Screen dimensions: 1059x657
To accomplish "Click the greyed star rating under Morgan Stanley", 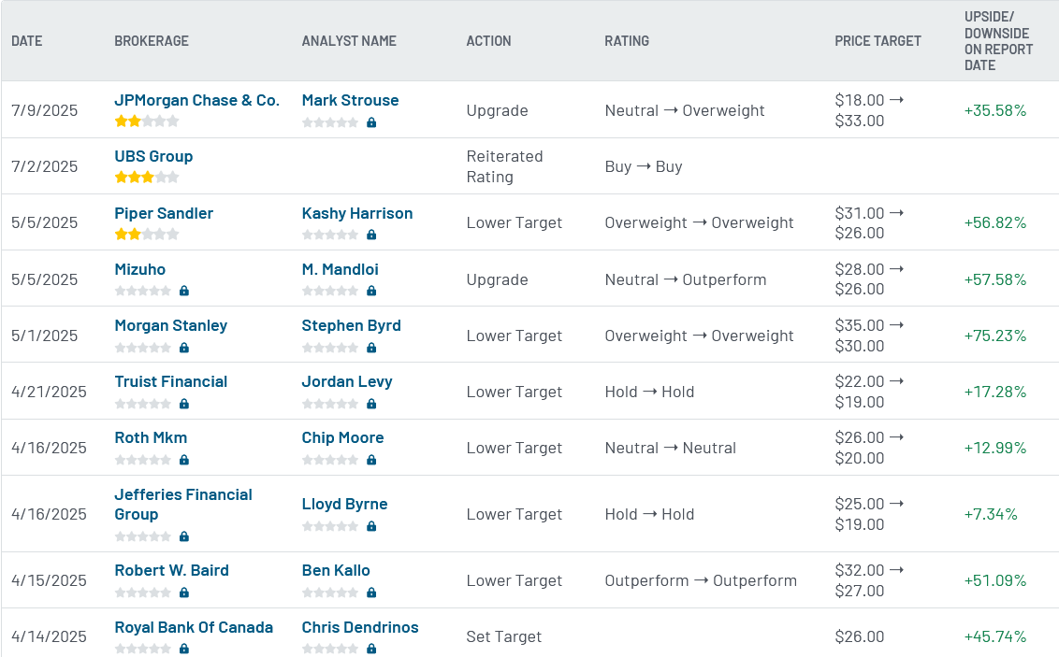I will pos(143,348).
